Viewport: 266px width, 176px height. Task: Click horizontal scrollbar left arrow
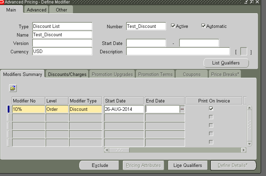tap(106, 150)
